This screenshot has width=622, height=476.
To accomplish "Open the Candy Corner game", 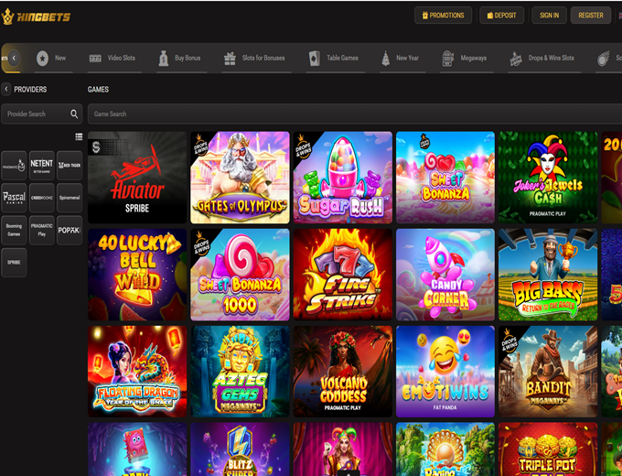I will point(445,275).
